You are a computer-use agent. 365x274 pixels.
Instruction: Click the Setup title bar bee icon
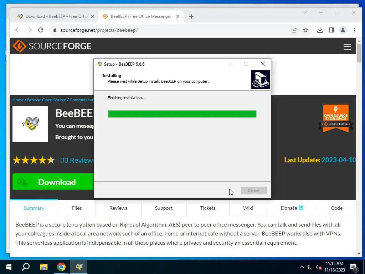(x=100, y=64)
